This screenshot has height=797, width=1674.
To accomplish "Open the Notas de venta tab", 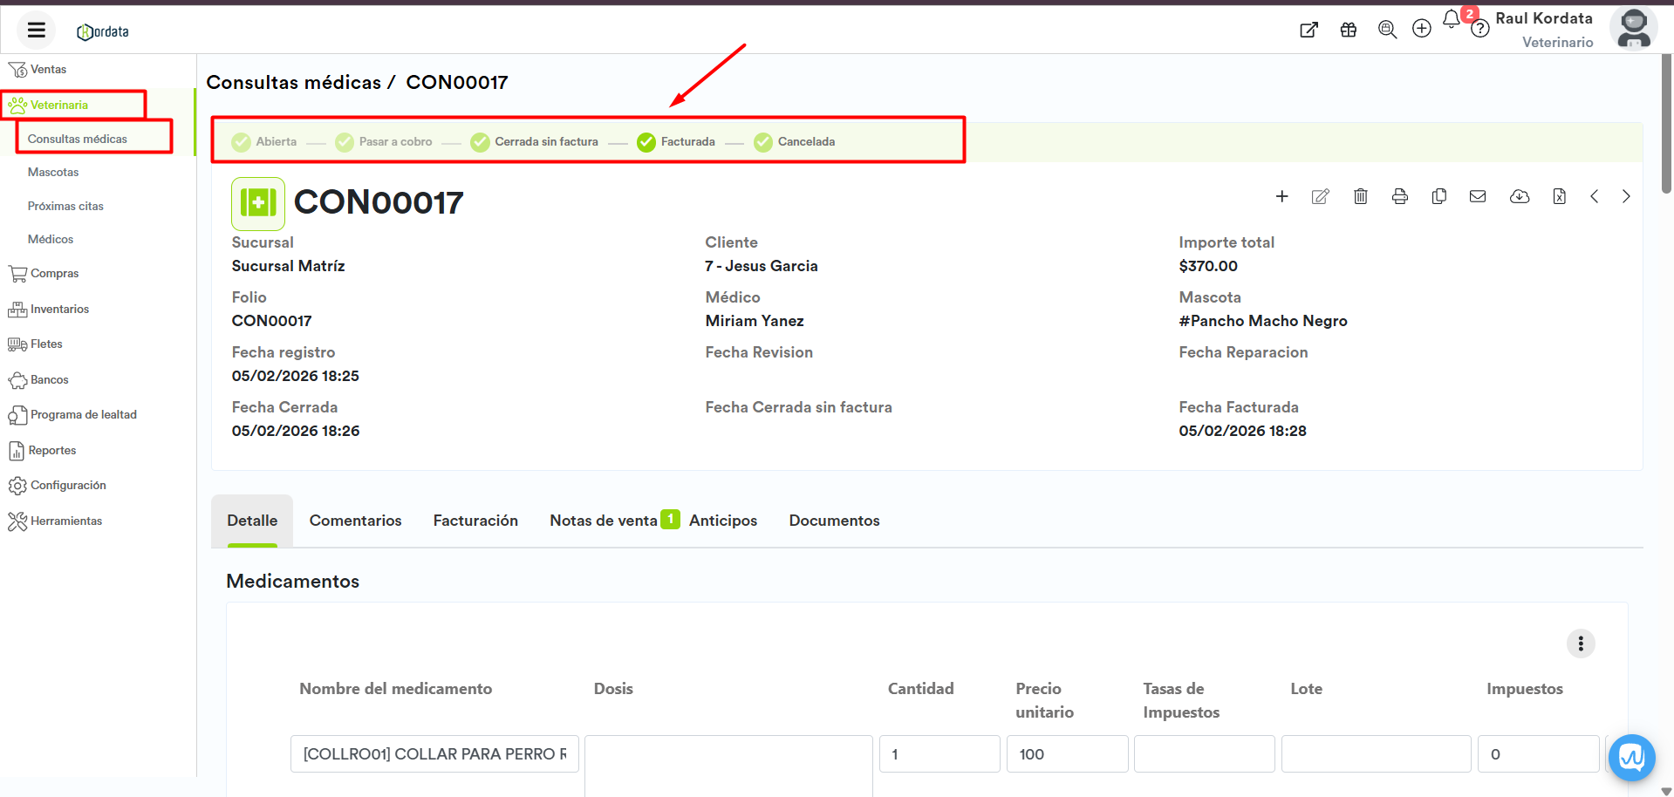I will tap(604, 521).
